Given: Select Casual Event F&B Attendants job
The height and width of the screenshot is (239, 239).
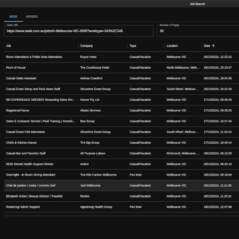Looking at the screenshot, I should click(25, 132).
